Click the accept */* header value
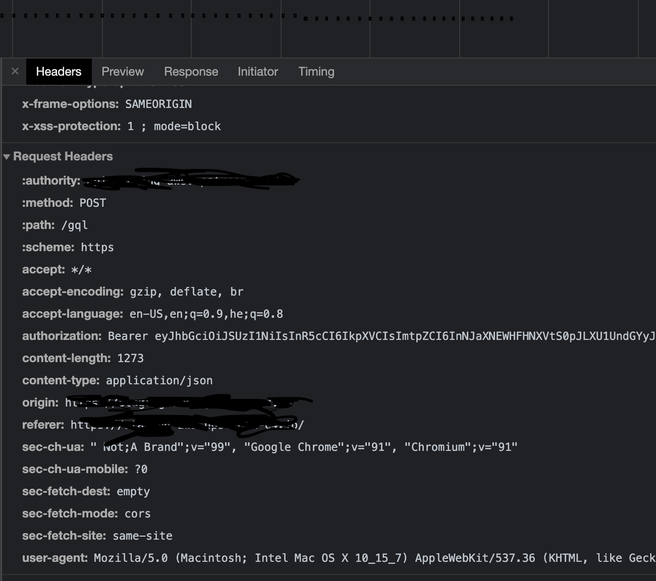The image size is (656, 581). [x=81, y=270]
